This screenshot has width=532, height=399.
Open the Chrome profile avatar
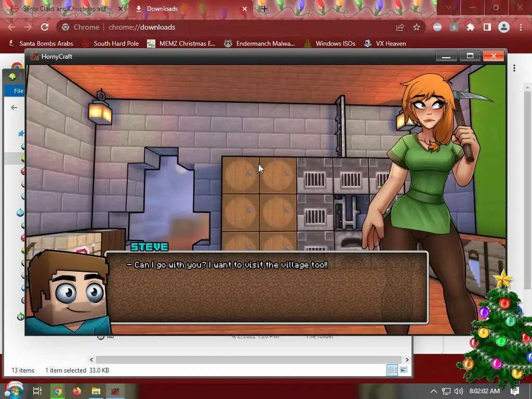(504, 27)
